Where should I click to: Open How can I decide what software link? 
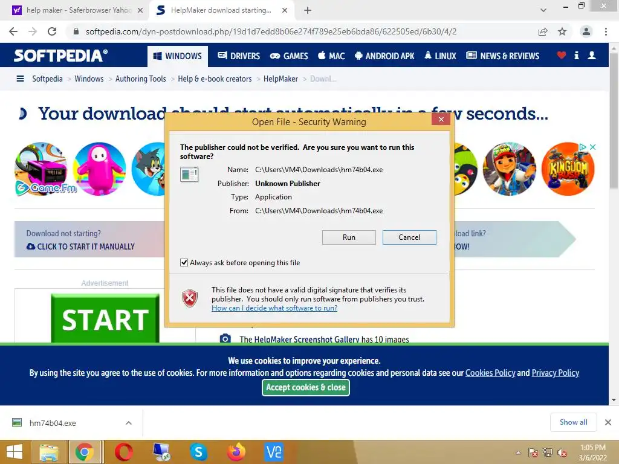274,308
